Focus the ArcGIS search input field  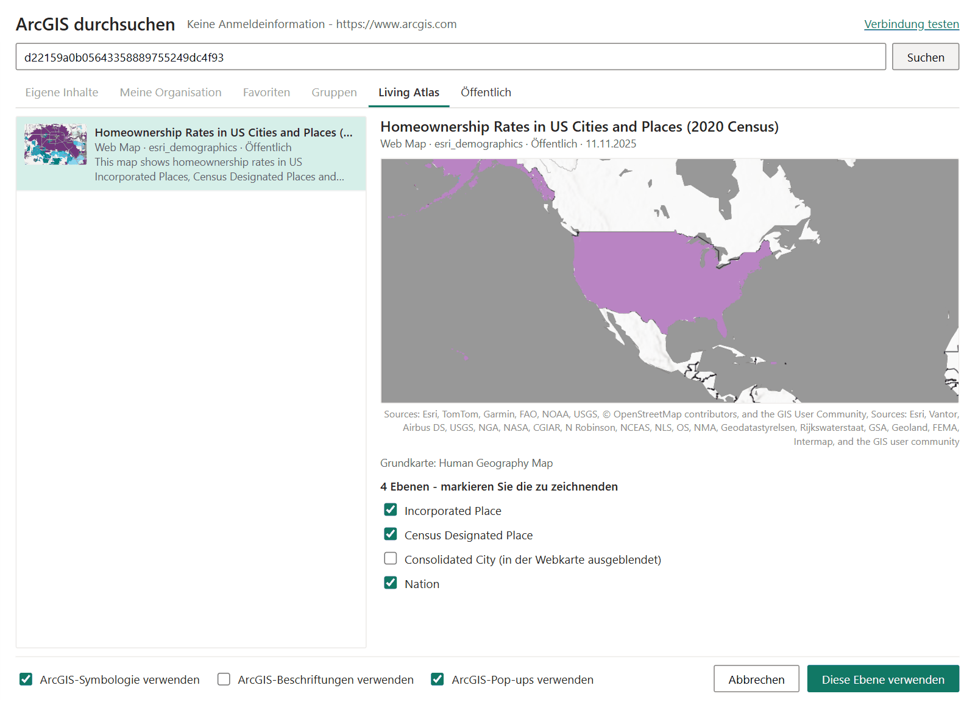[x=451, y=57]
